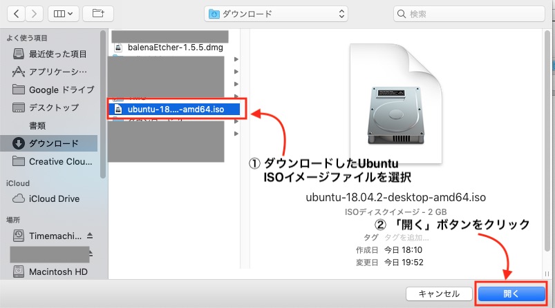Image resolution: width=555 pixels, height=308 pixels.
Task: Click the new folder icon
Action: tap(98, 13)
